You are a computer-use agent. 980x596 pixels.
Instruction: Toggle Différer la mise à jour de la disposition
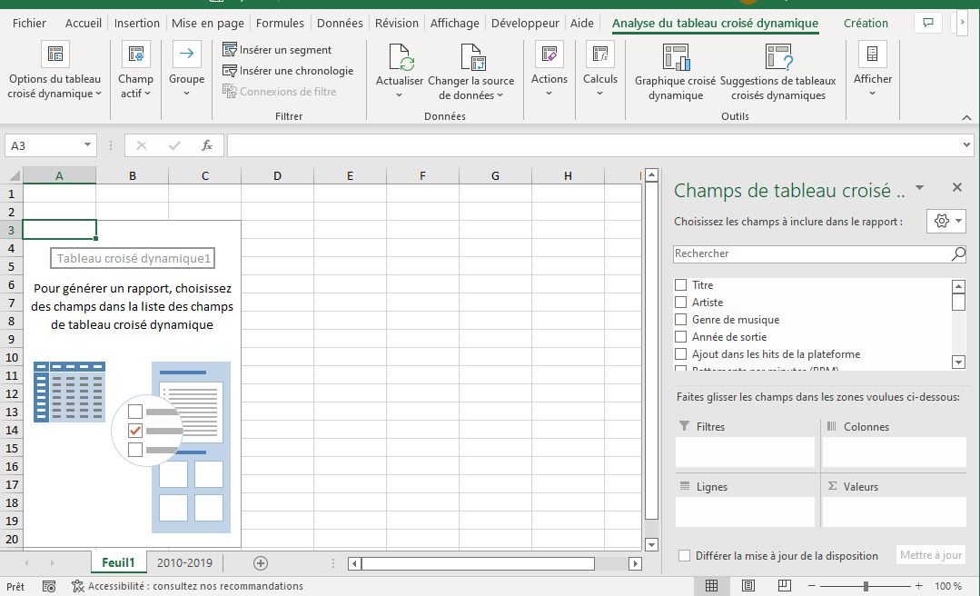(x=685, y=555)
